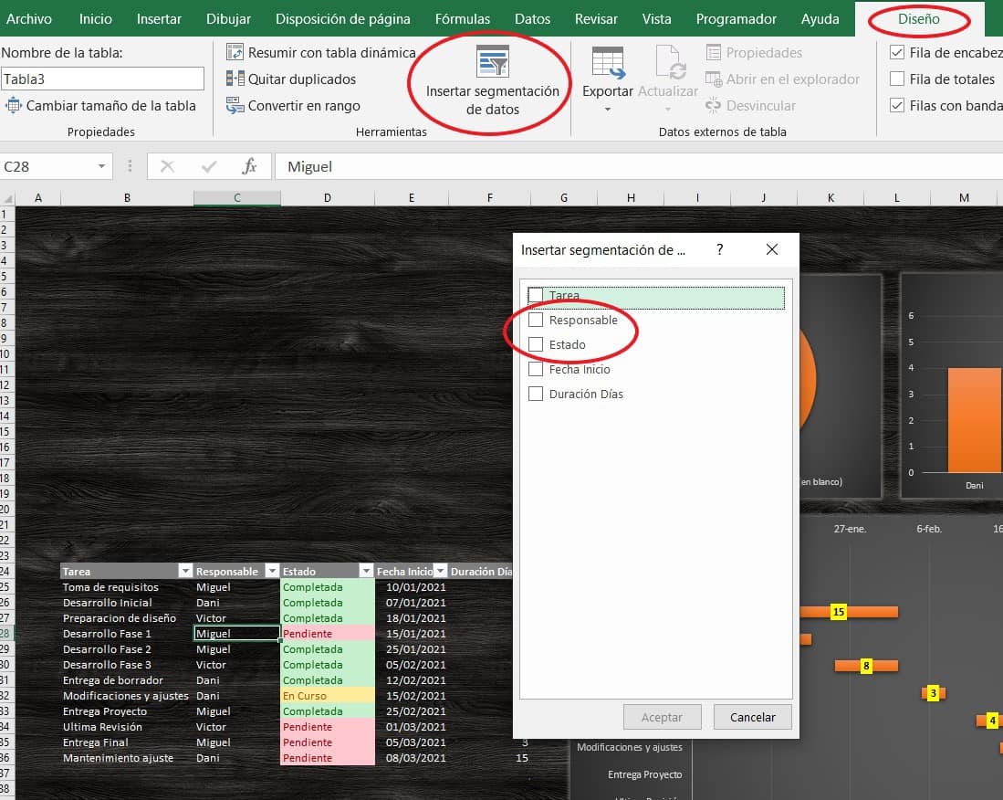This screenshot has width=1003, height=800.
Task: Click the help question mark in dialog
Action: (x=720, y=249)
